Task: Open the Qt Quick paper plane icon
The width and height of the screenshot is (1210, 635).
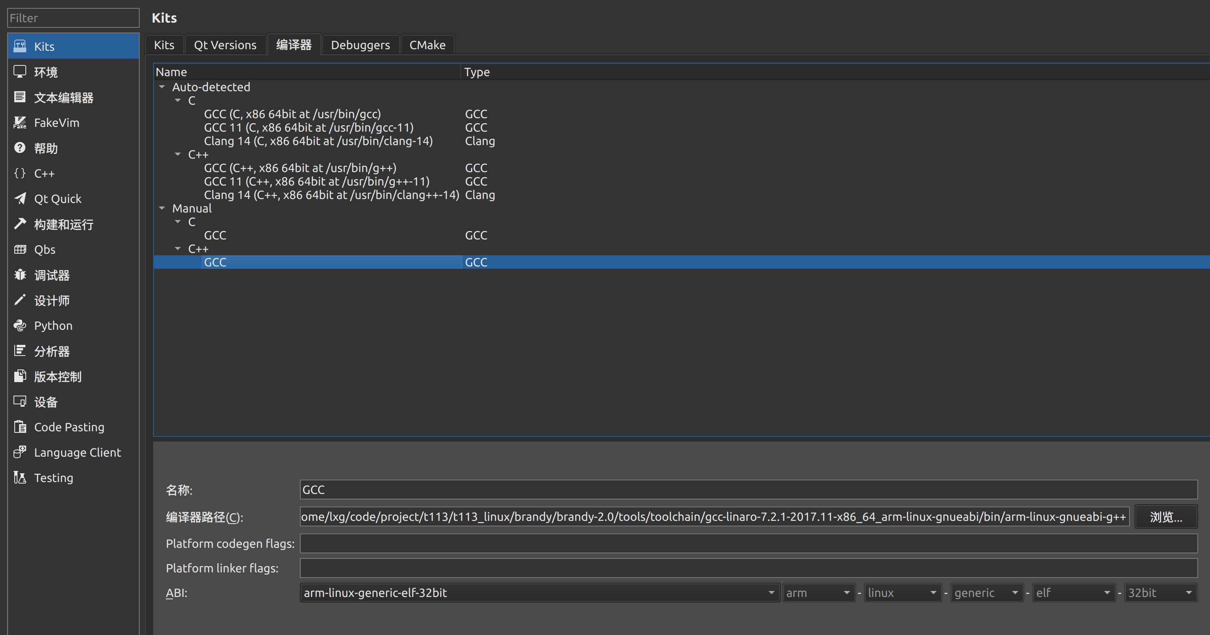Action: point(20,199)
